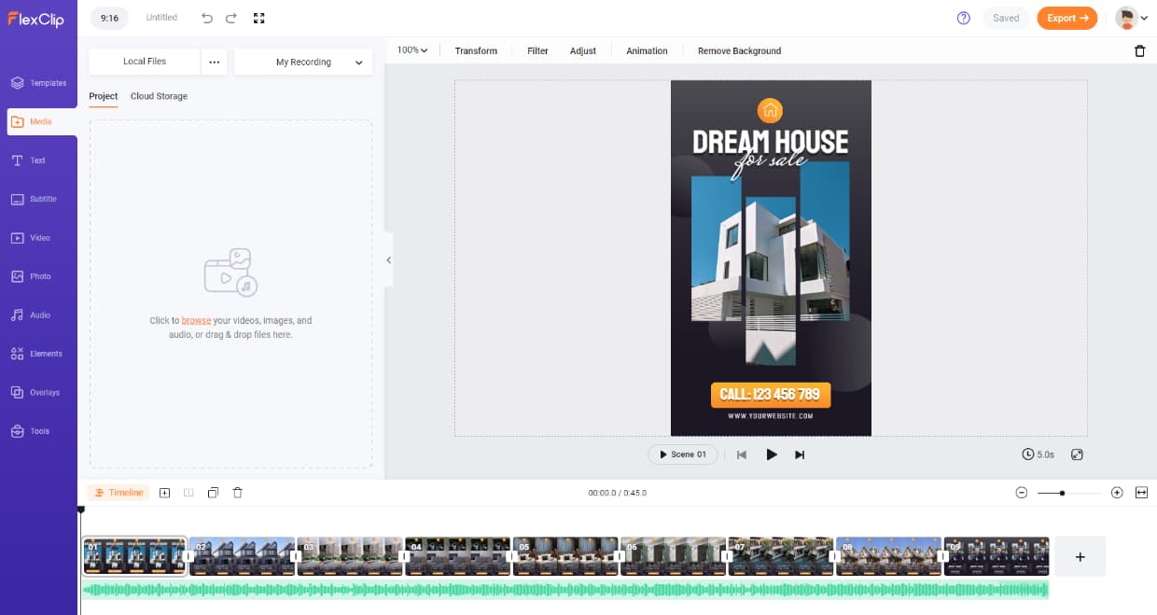Select scene 06 thumbnail in timeline
Viewport: 1157px width, 615px height.
coord(673,556)
